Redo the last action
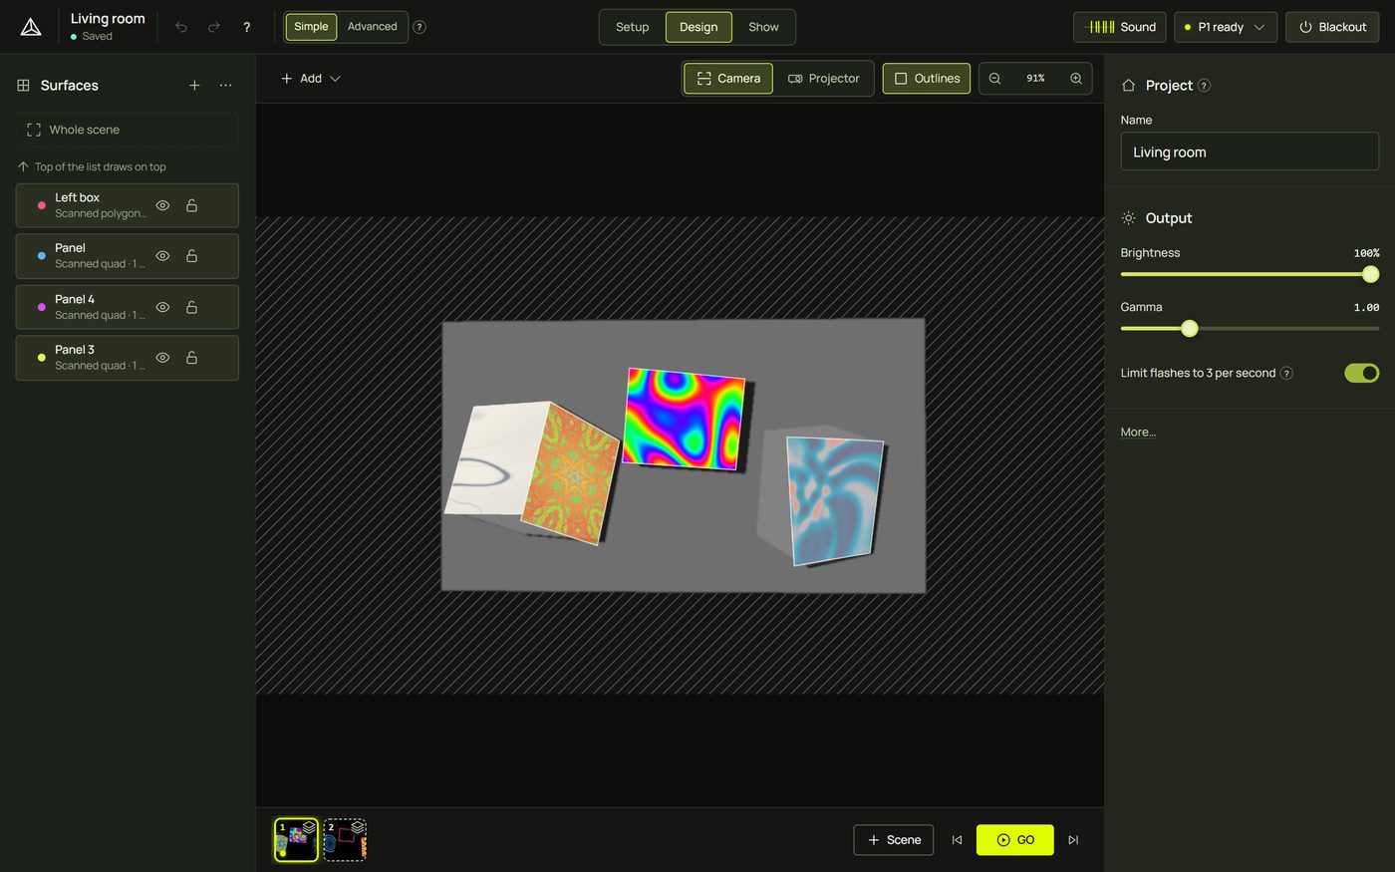Screen dimensions: 1395x872 pyautogui.click(x=213, y=27)
